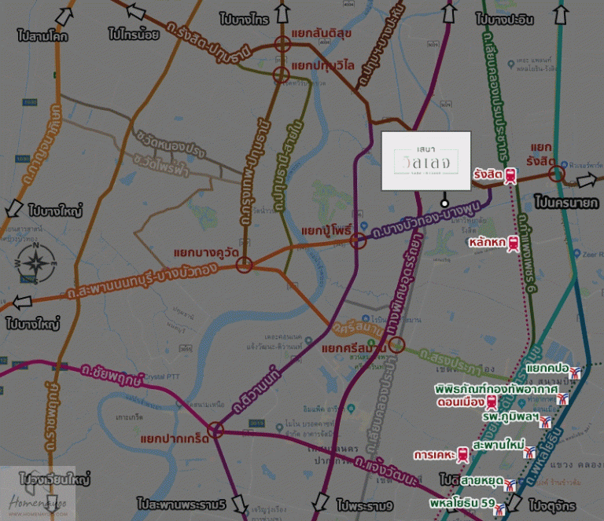The height and width of the screenshot is (521, 604).
Task: Click the arrow next to ไปสามโคก
Action: click(64, 17)
